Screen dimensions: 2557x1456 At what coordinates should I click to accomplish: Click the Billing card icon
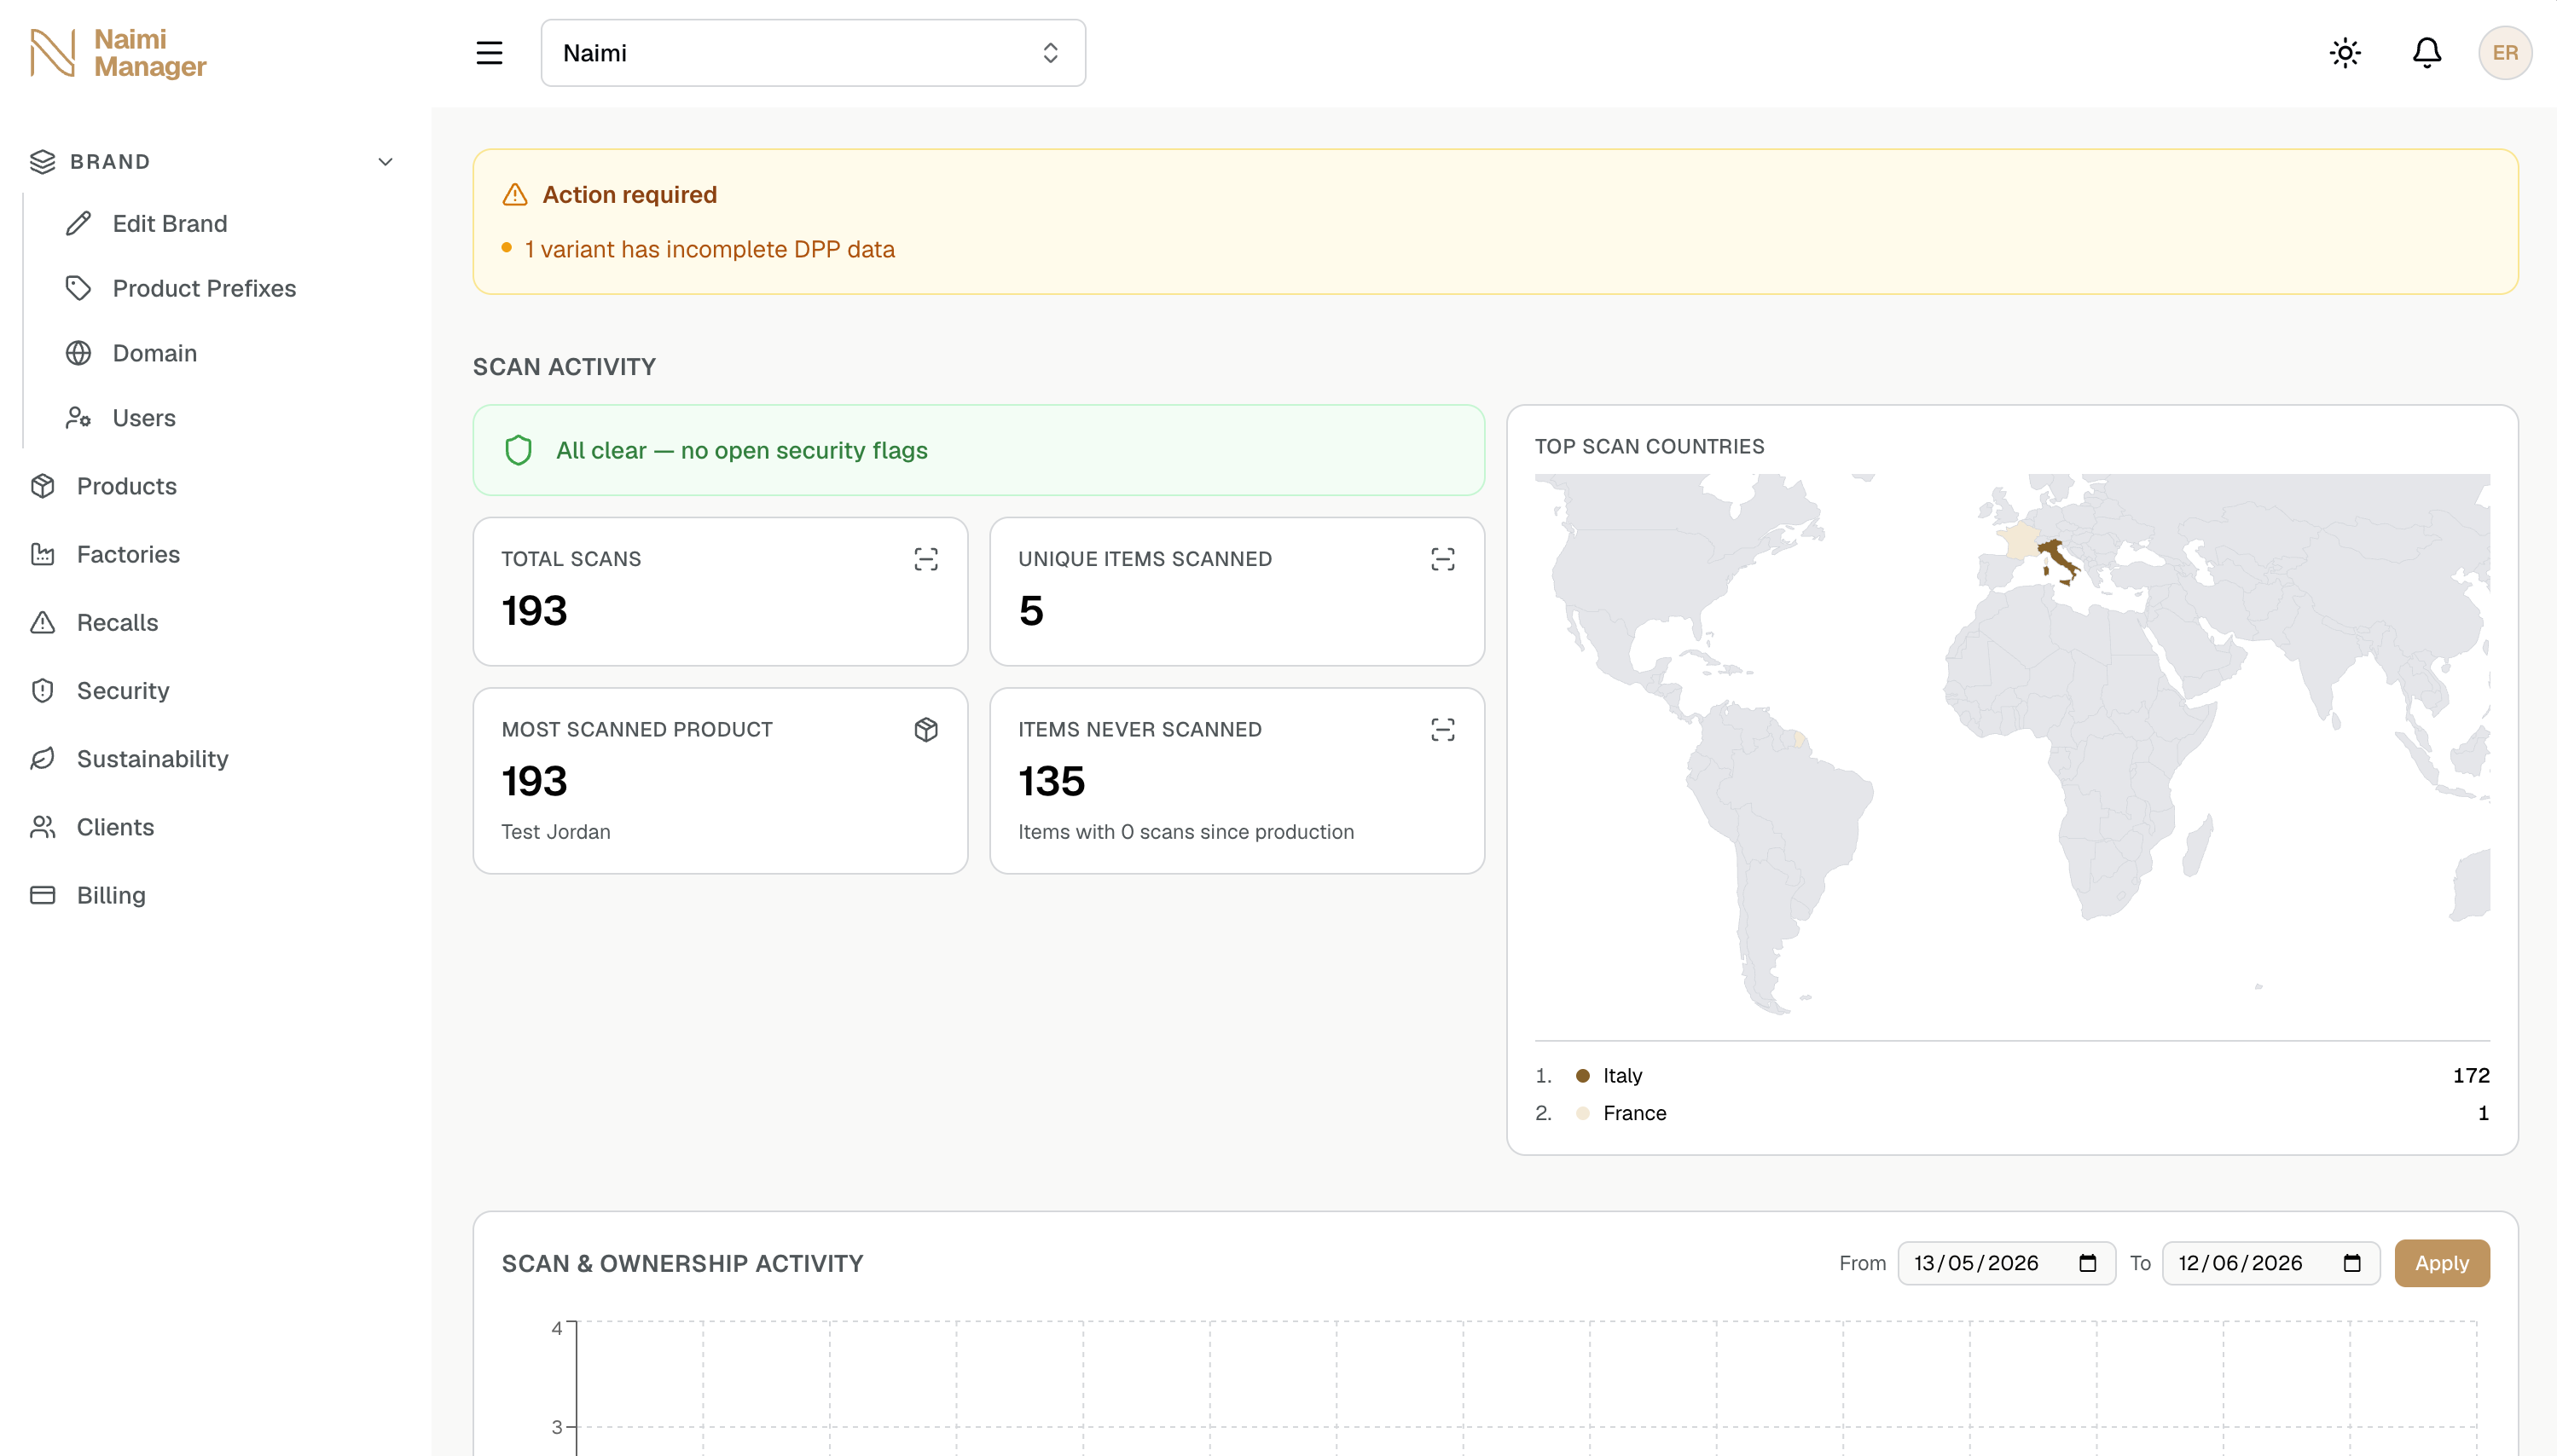pyautogui.click(x=42, y=895)
